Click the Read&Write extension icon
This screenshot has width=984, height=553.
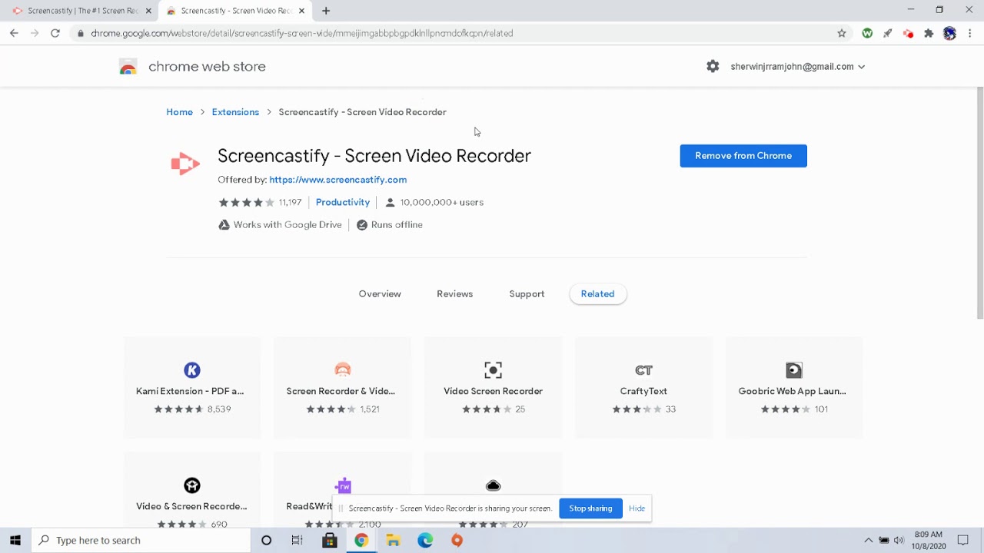(x=343, y=485)
